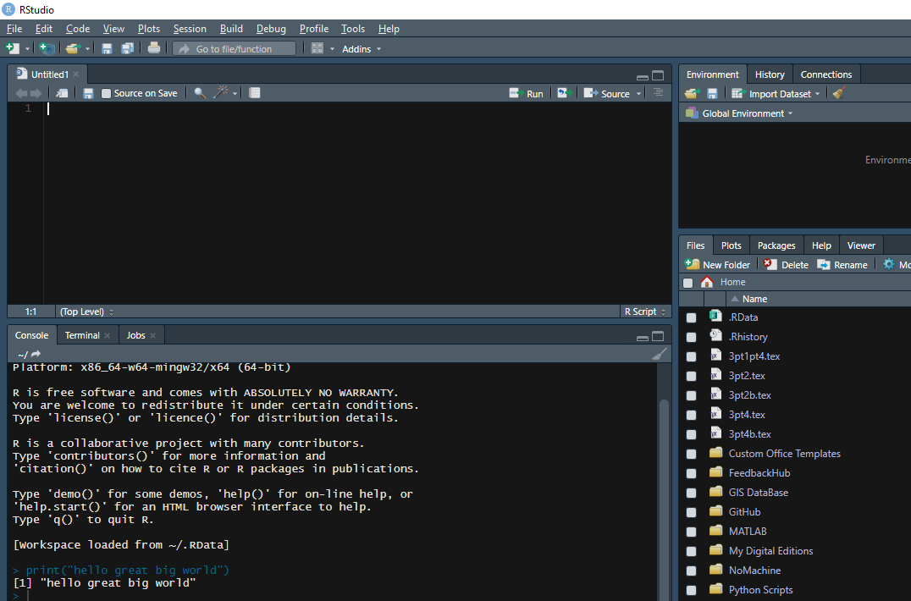
Task: Check the .RData file checkbox
Action: click(691, 317)
